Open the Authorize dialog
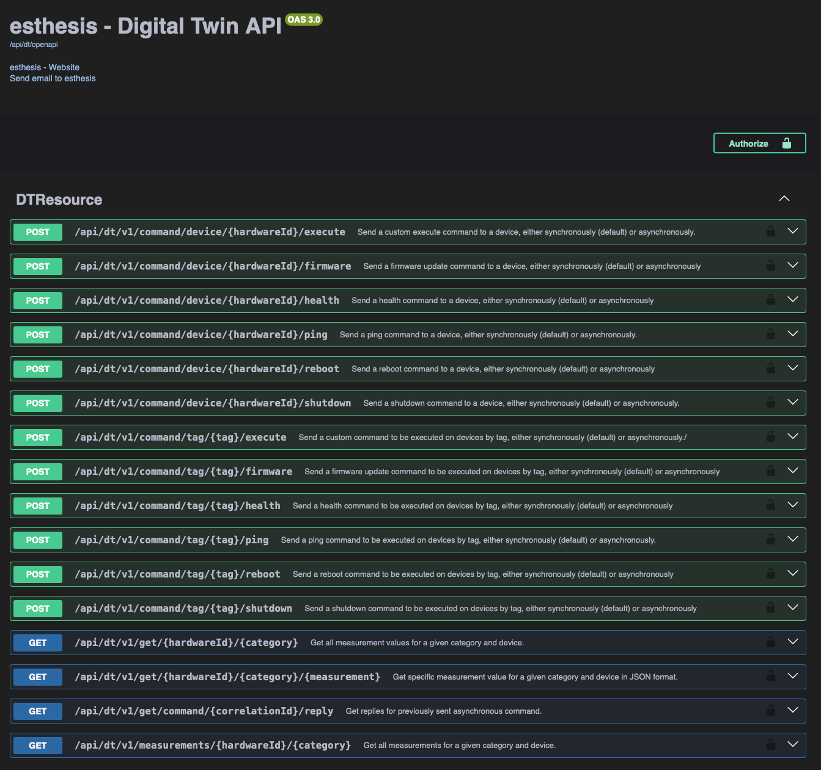 pyautogui.click(x=759, y=144)
